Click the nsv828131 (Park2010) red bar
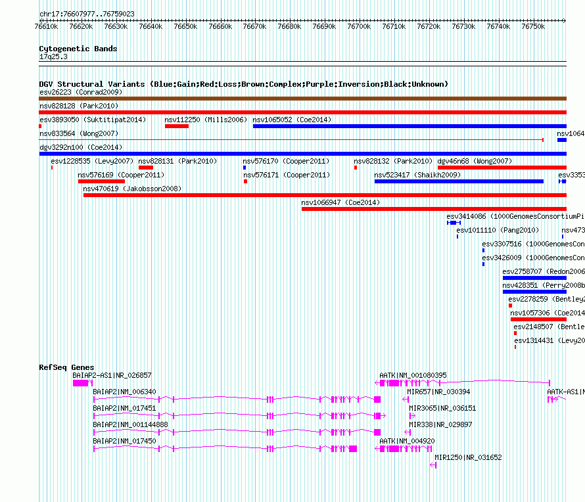 (146, 168)
